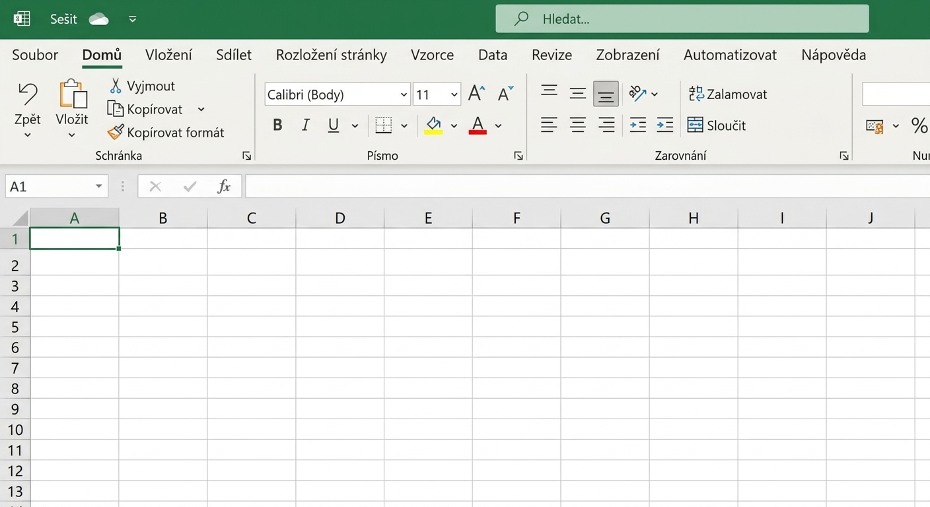Select row 5 header

[15, 327]
